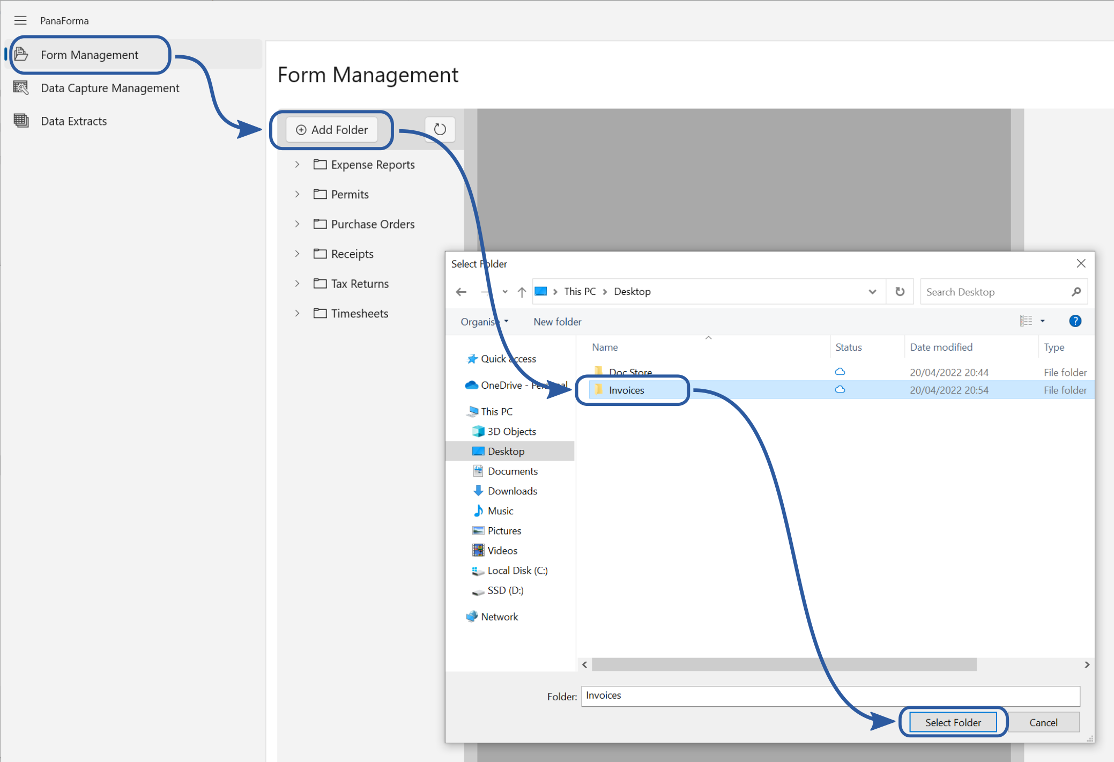Click the horizontal scrollbar in the file list
The width and height of the screenshot is (1114, 762).
coord(783,664)
